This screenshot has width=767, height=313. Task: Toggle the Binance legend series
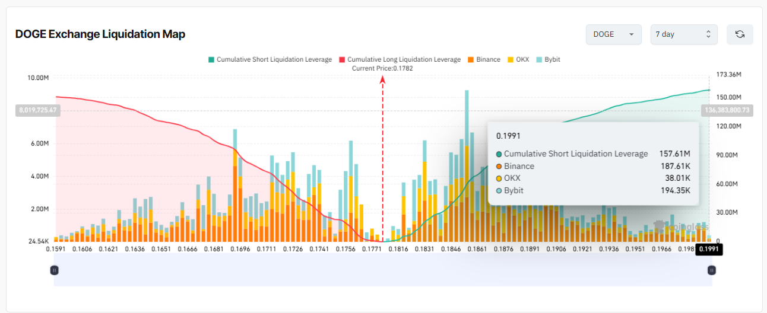coord(484,59)
